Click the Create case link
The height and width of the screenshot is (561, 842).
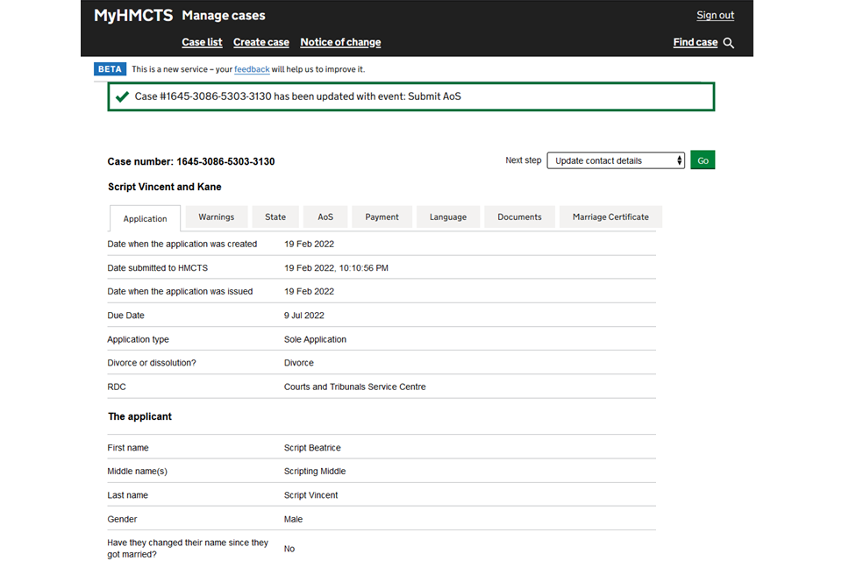tap(260, 42)
